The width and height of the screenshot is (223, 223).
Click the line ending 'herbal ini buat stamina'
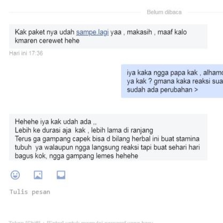[x=107, y=139]
